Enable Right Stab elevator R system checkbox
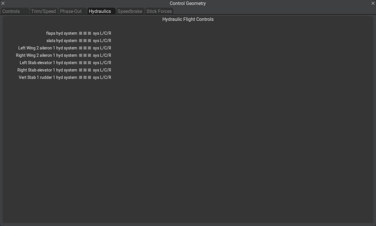This screenshot has width=376, height=226. 89,70
